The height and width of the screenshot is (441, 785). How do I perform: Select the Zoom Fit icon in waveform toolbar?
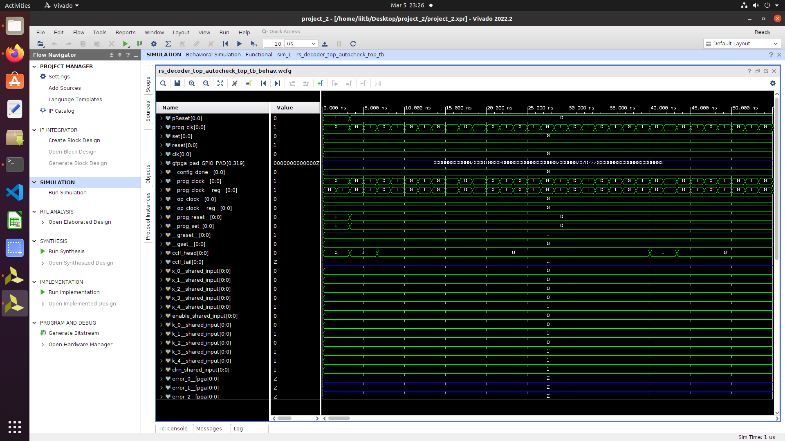coord(220,83)
